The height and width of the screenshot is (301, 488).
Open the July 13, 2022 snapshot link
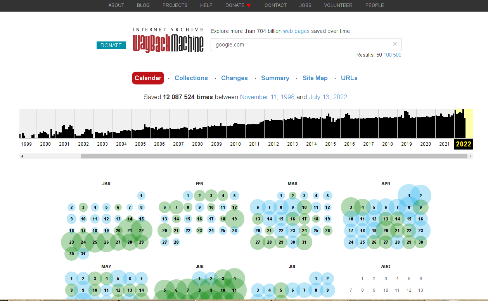[x=328, y=97]
